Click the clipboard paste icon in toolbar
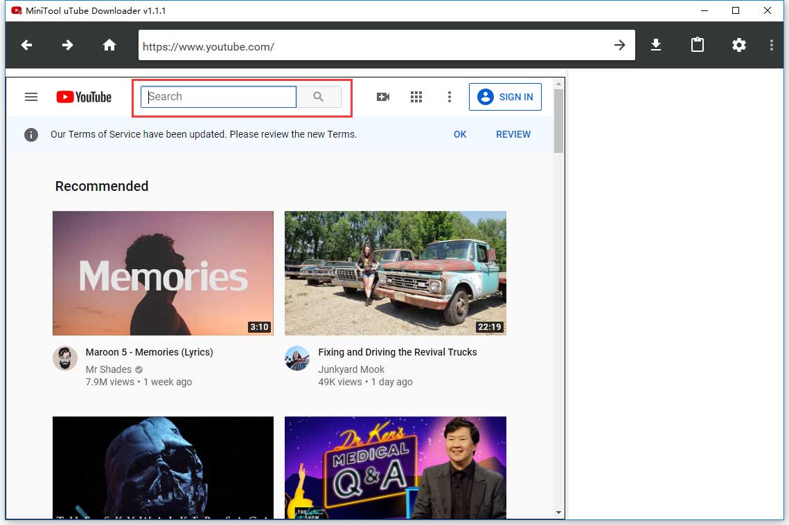Screen dimensions: 789x525 tap(698, 45)
